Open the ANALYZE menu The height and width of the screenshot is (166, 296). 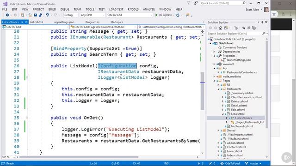pyautogui.click(x=149, y=9)
